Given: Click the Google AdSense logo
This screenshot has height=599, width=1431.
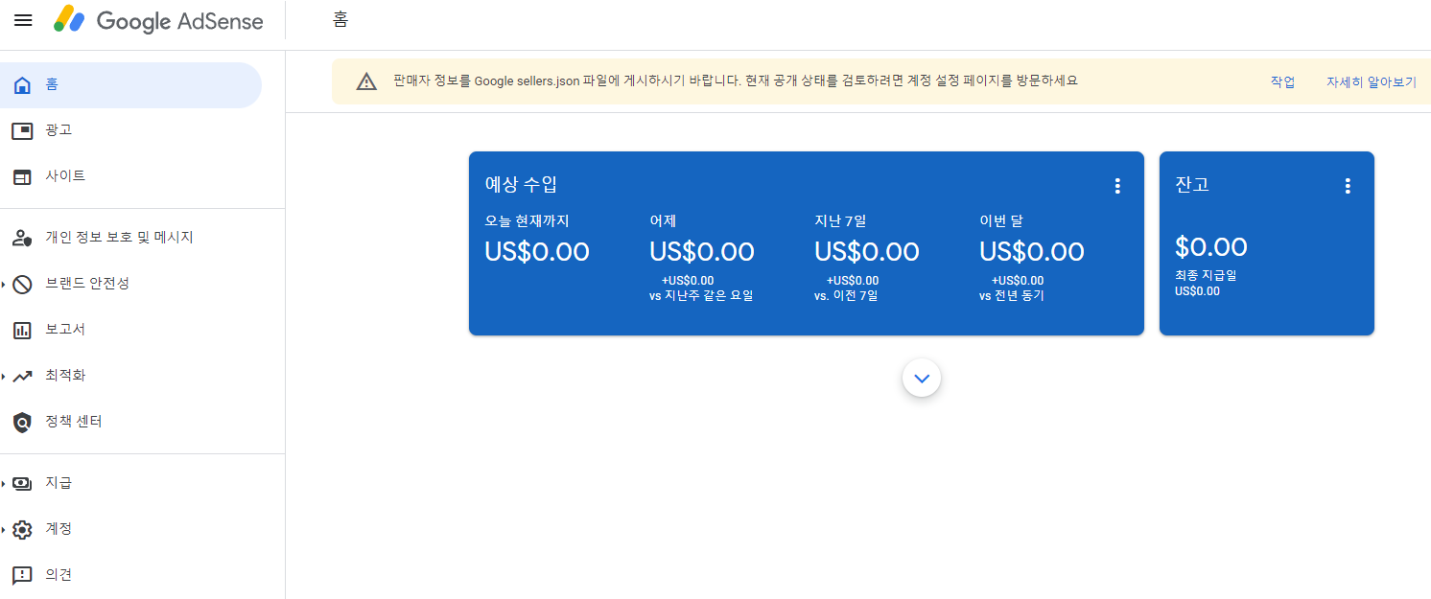Looking at the screenshot, I should [x=158, y=20].
